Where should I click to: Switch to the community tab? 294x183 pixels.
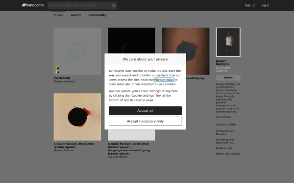click(x=98, y=15)
